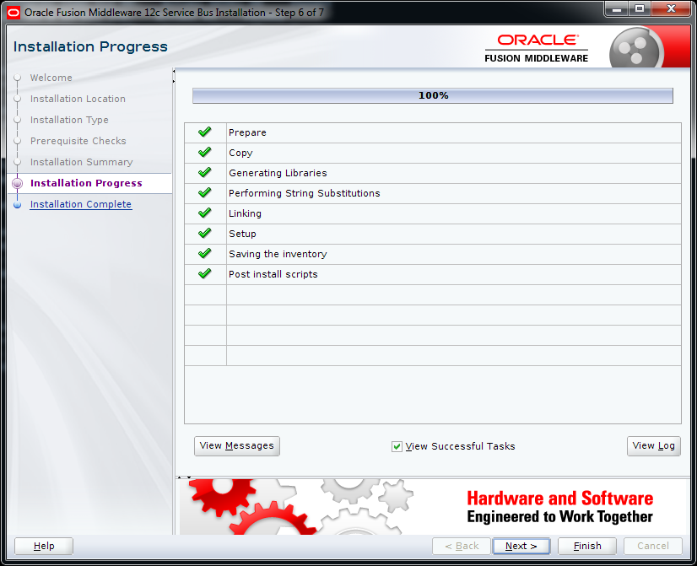Click the ORACLE FUSION MIDDLEWARE logo text
The height and width of the screenshot is (566, 697).
tap(536, 48)
